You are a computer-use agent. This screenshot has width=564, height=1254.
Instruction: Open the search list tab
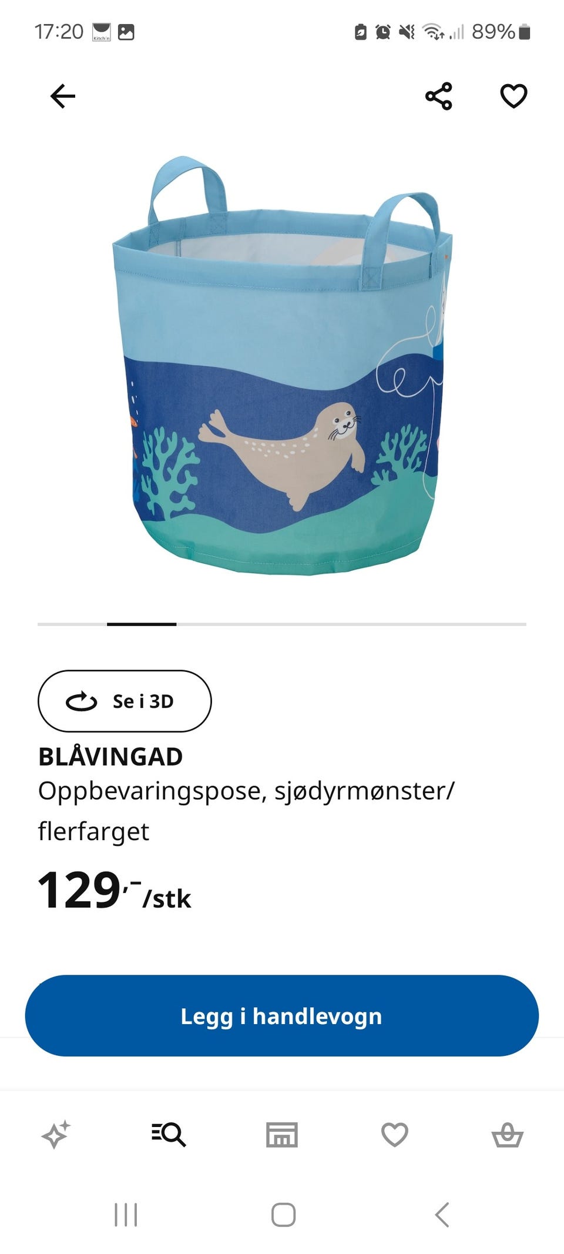[169, 1134]
